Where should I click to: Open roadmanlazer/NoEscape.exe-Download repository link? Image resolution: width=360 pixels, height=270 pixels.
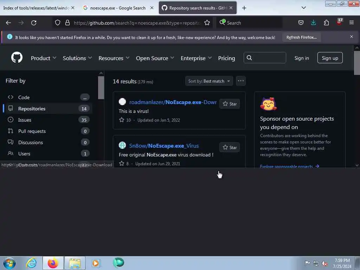click(x=173, y=102)
